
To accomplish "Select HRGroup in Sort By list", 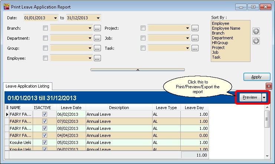I will tap(220, 43).
